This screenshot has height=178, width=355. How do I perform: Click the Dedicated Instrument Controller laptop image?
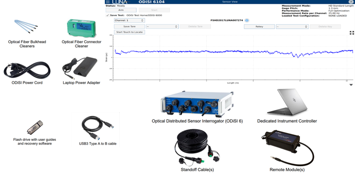(x=287, y=102)
